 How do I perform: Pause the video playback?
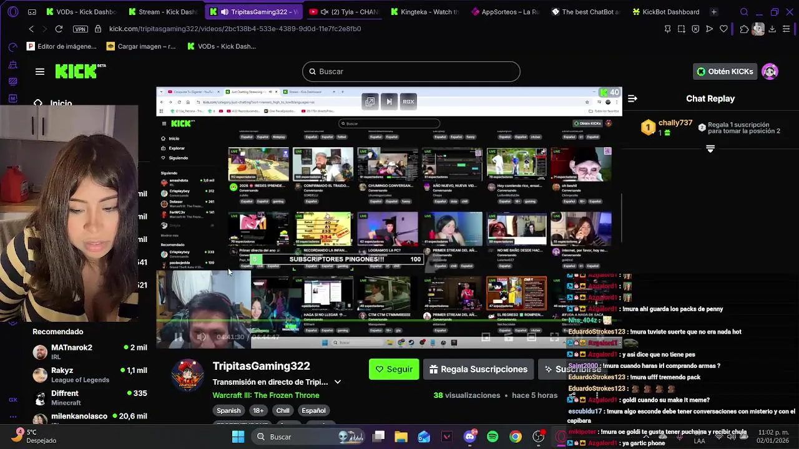click(x=178, y=337)
